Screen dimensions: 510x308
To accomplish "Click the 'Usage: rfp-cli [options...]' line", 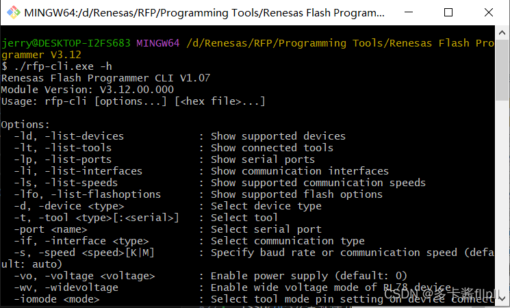I will point(133,101).
